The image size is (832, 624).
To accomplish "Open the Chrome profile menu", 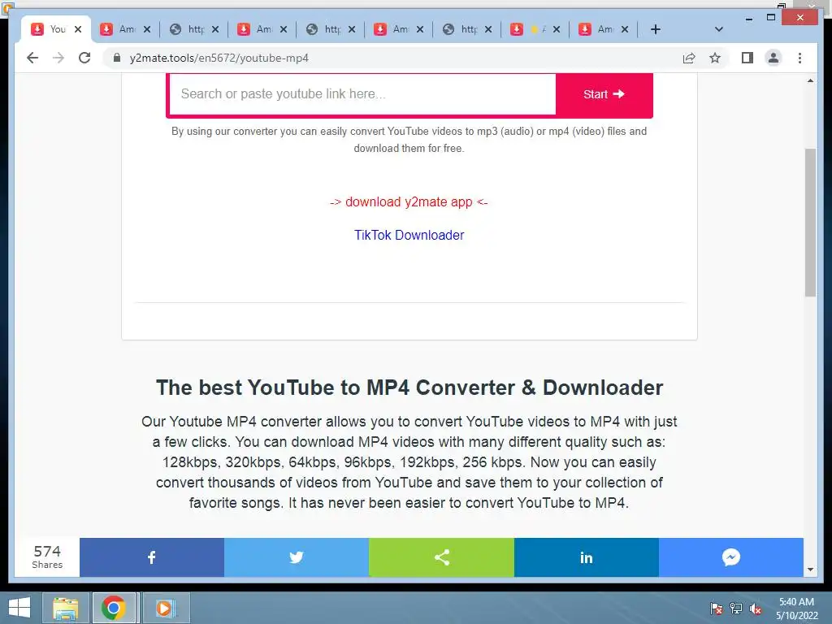I will point(773,58).
